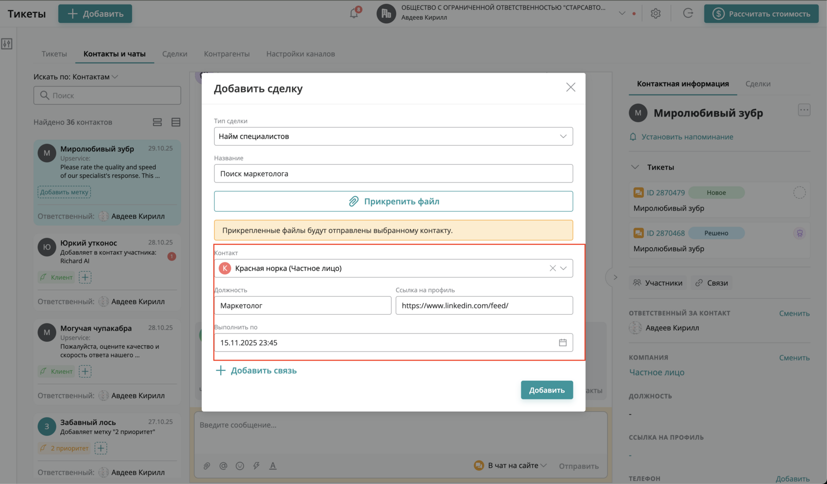Open the notifications bell
827x484 pixels.
click(354, 13)
